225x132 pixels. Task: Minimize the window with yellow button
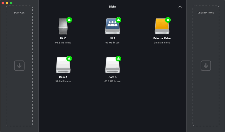[x=7, y=3]
